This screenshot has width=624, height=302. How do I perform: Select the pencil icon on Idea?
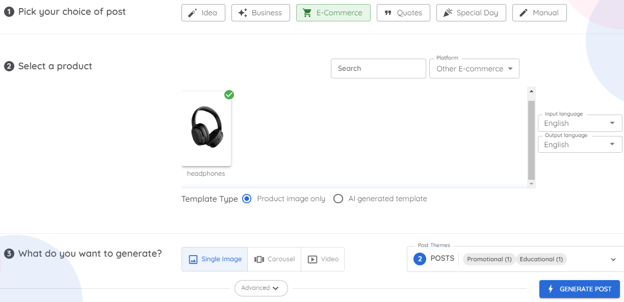click(193, 13)
